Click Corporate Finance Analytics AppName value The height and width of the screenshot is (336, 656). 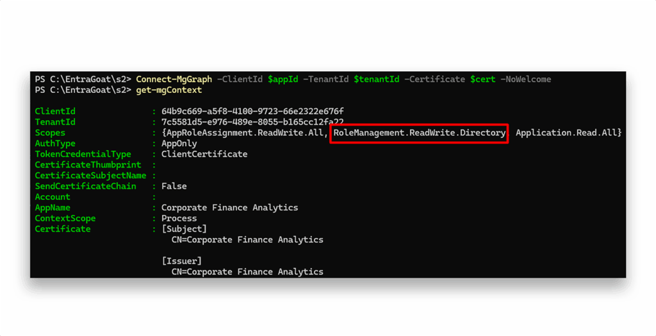[230, 208]
